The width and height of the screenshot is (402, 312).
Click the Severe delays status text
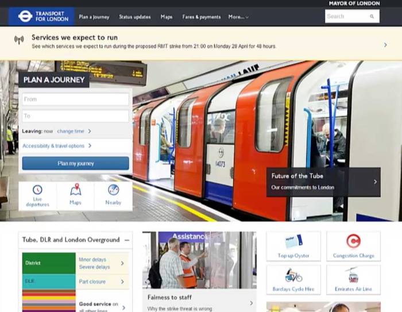coord(94,267)
